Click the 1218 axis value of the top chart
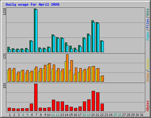This screenshot has height=118, width=151. [4, 12]
